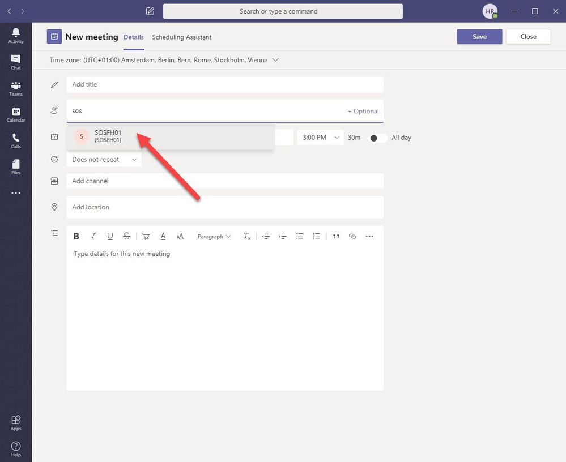Click the Add channel field
The height and width of the screenshot is (462, 566).
[225, 181]
